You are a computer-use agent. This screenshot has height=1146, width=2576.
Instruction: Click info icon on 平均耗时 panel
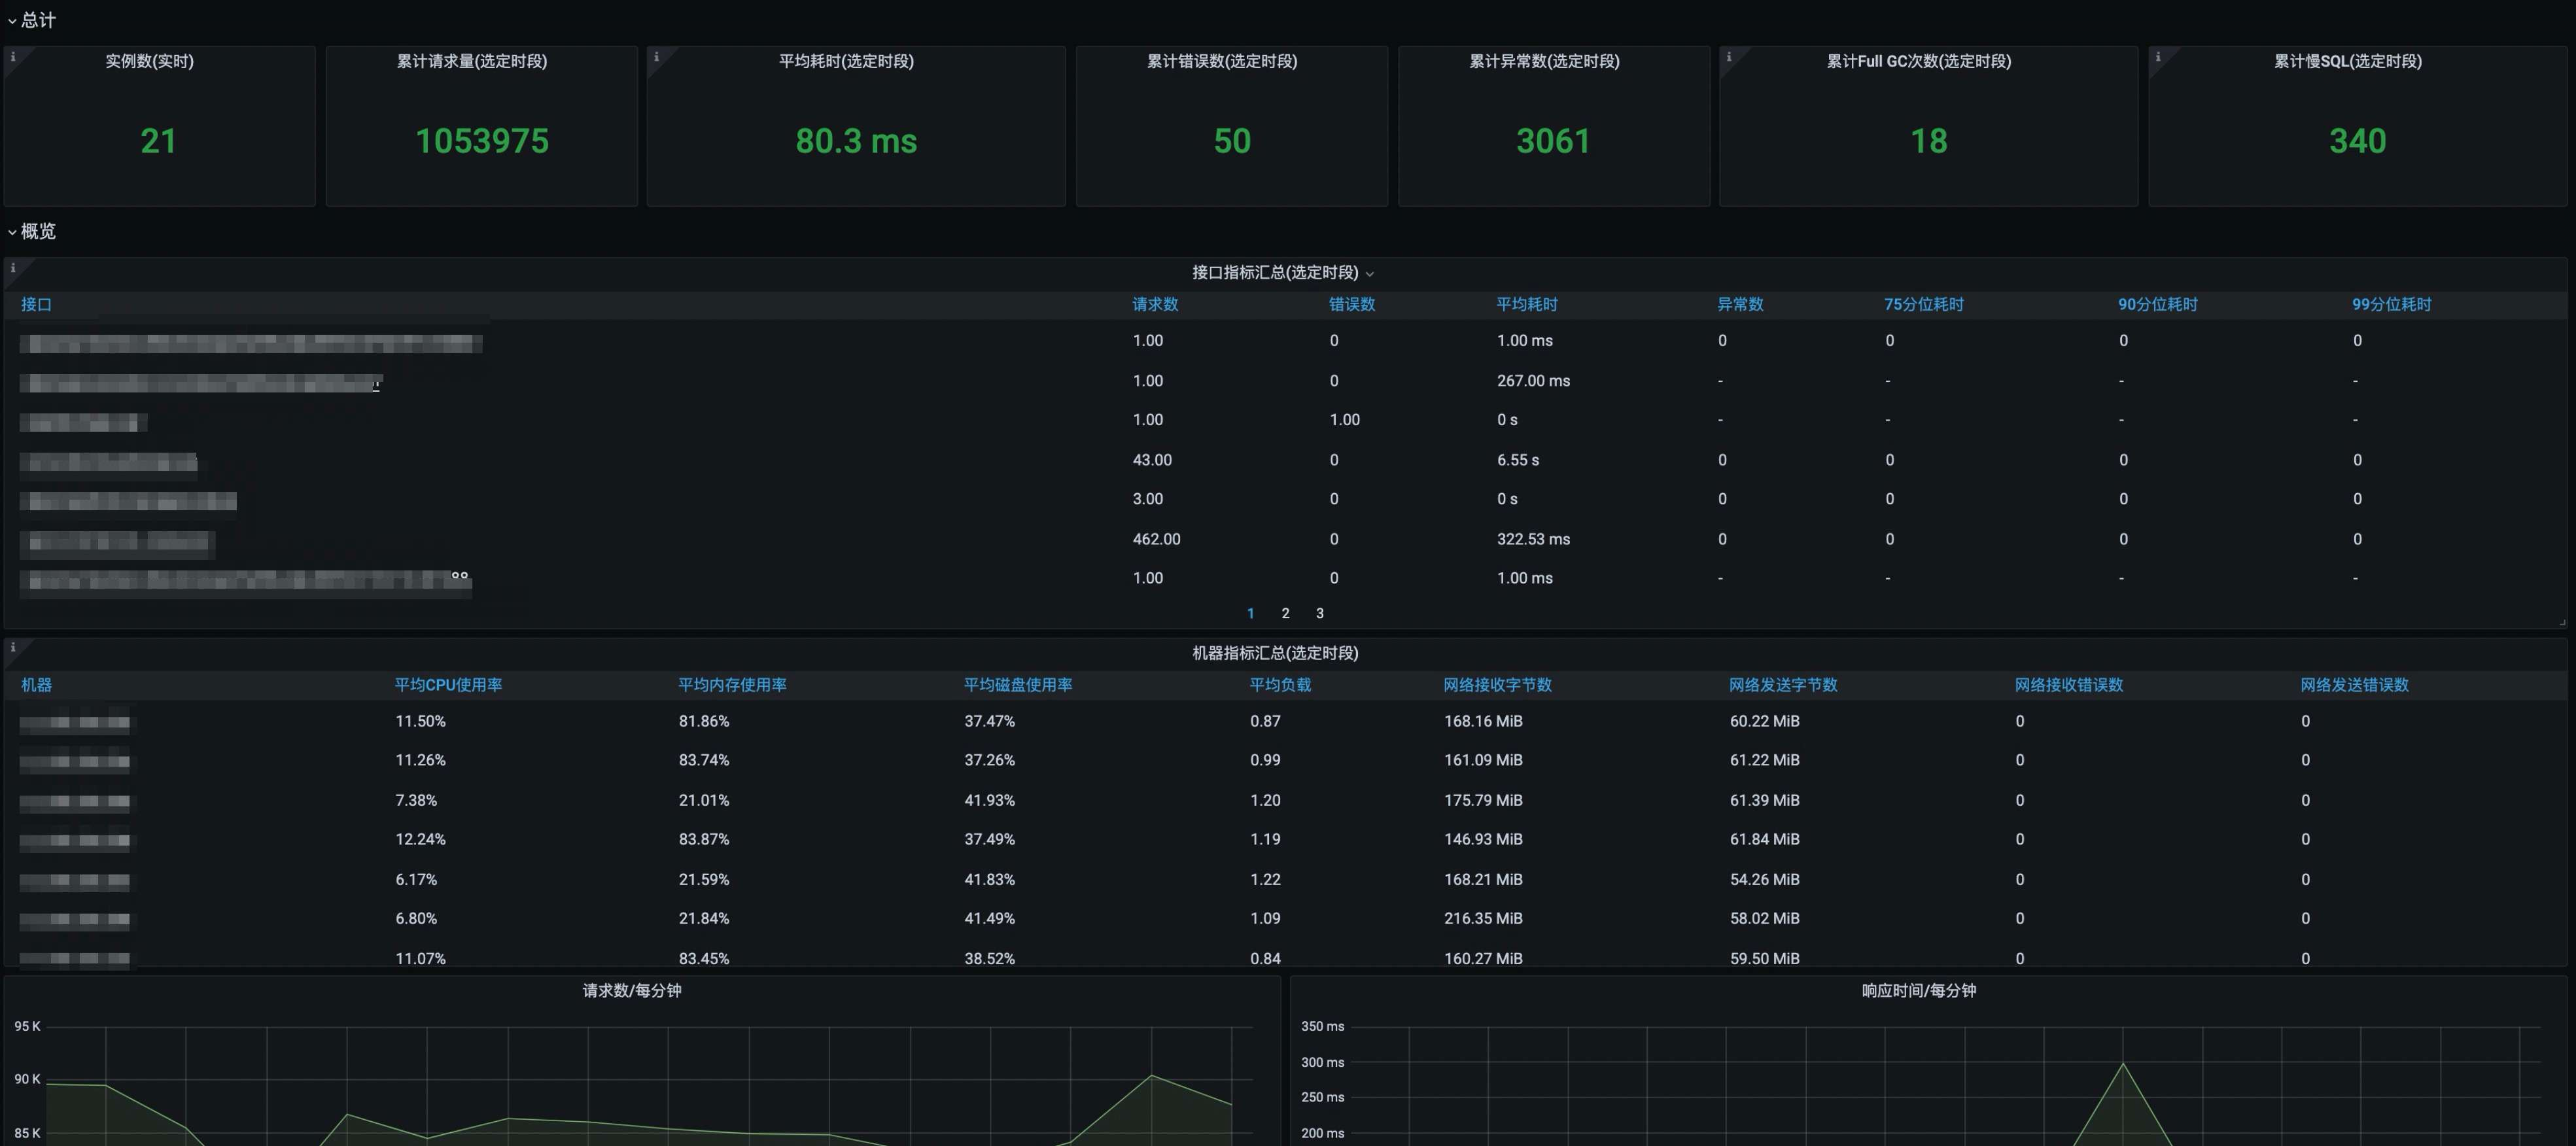[x=656, y=57]
